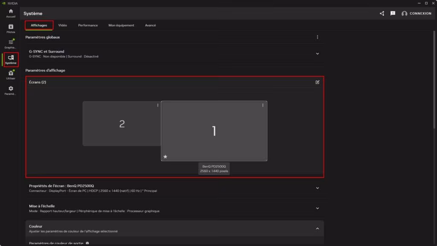The height and width of the screenshot is (246, 437).
Task: Open options menu of display 2
Action: (x=158, y=105)
